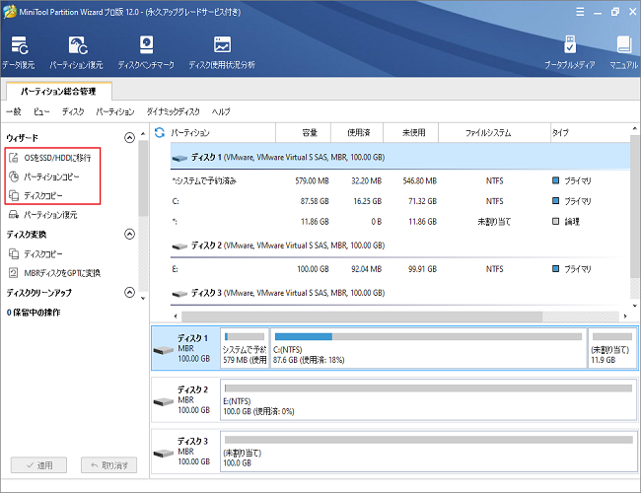Screen dimensions: 641x493
Task: Click 99.91 GB unused value of E:
Action: pos(422,269)
